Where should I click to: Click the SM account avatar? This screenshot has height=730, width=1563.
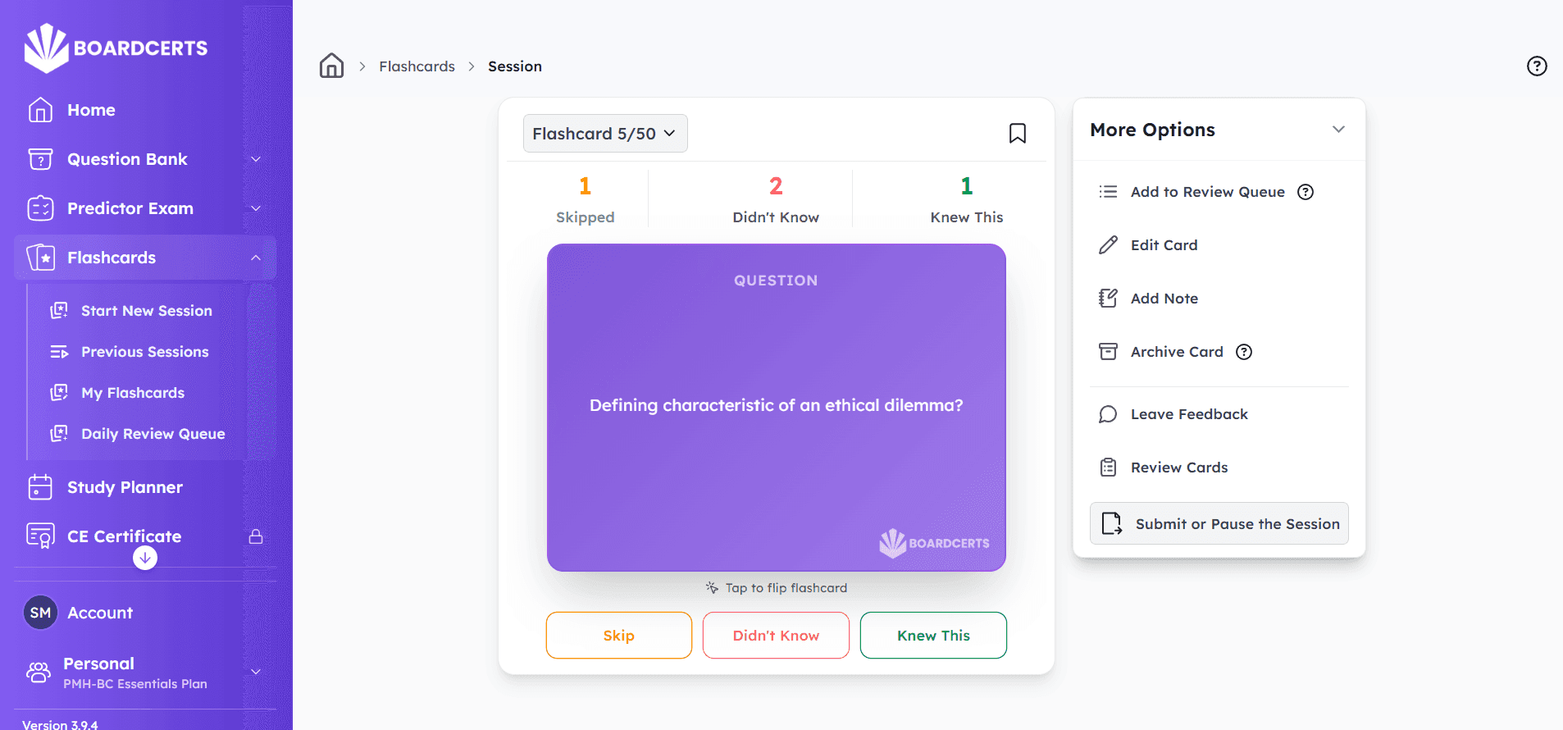[x=40, y=613]
